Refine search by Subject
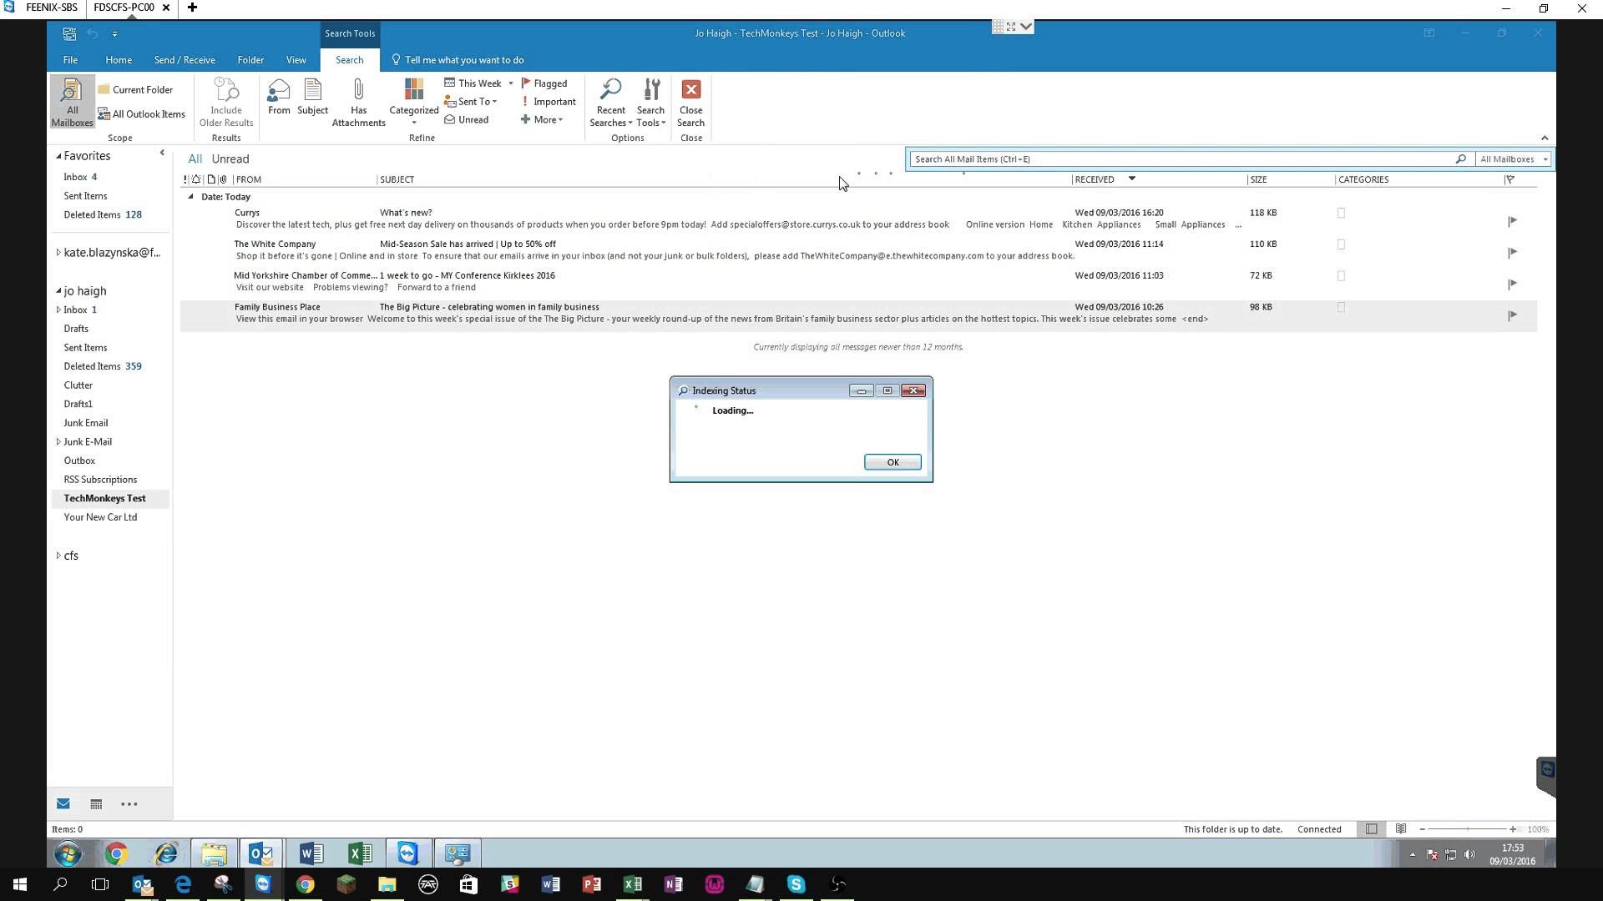This screenshot has width=1603, height=901. pyautogui.click(x=312, y=100)
